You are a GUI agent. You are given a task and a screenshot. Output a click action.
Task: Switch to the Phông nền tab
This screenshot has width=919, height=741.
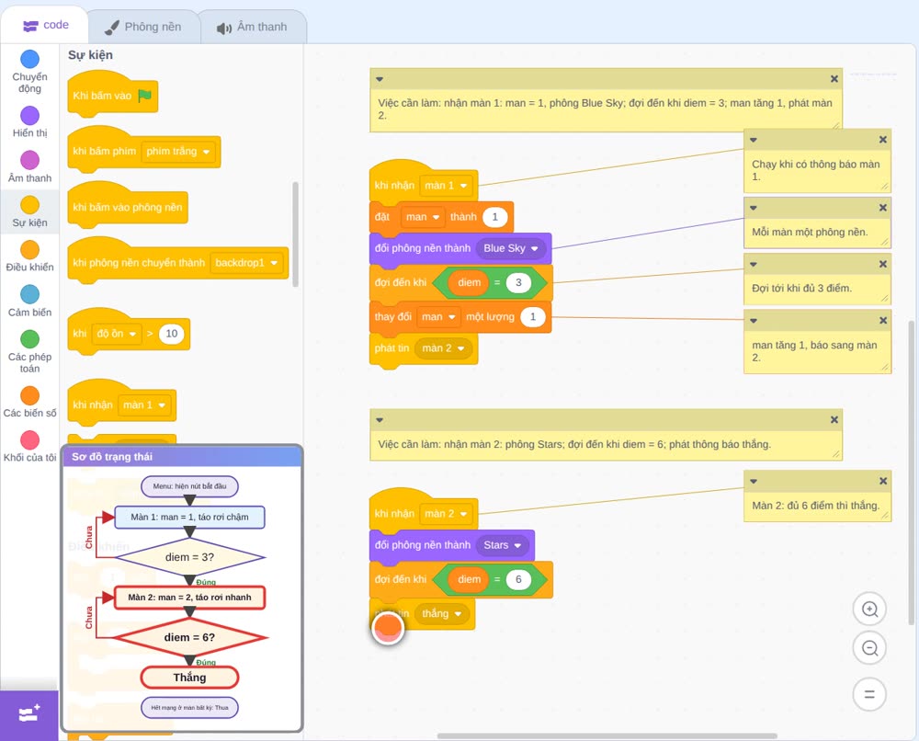pyautogui.click(x=143, y=27)
